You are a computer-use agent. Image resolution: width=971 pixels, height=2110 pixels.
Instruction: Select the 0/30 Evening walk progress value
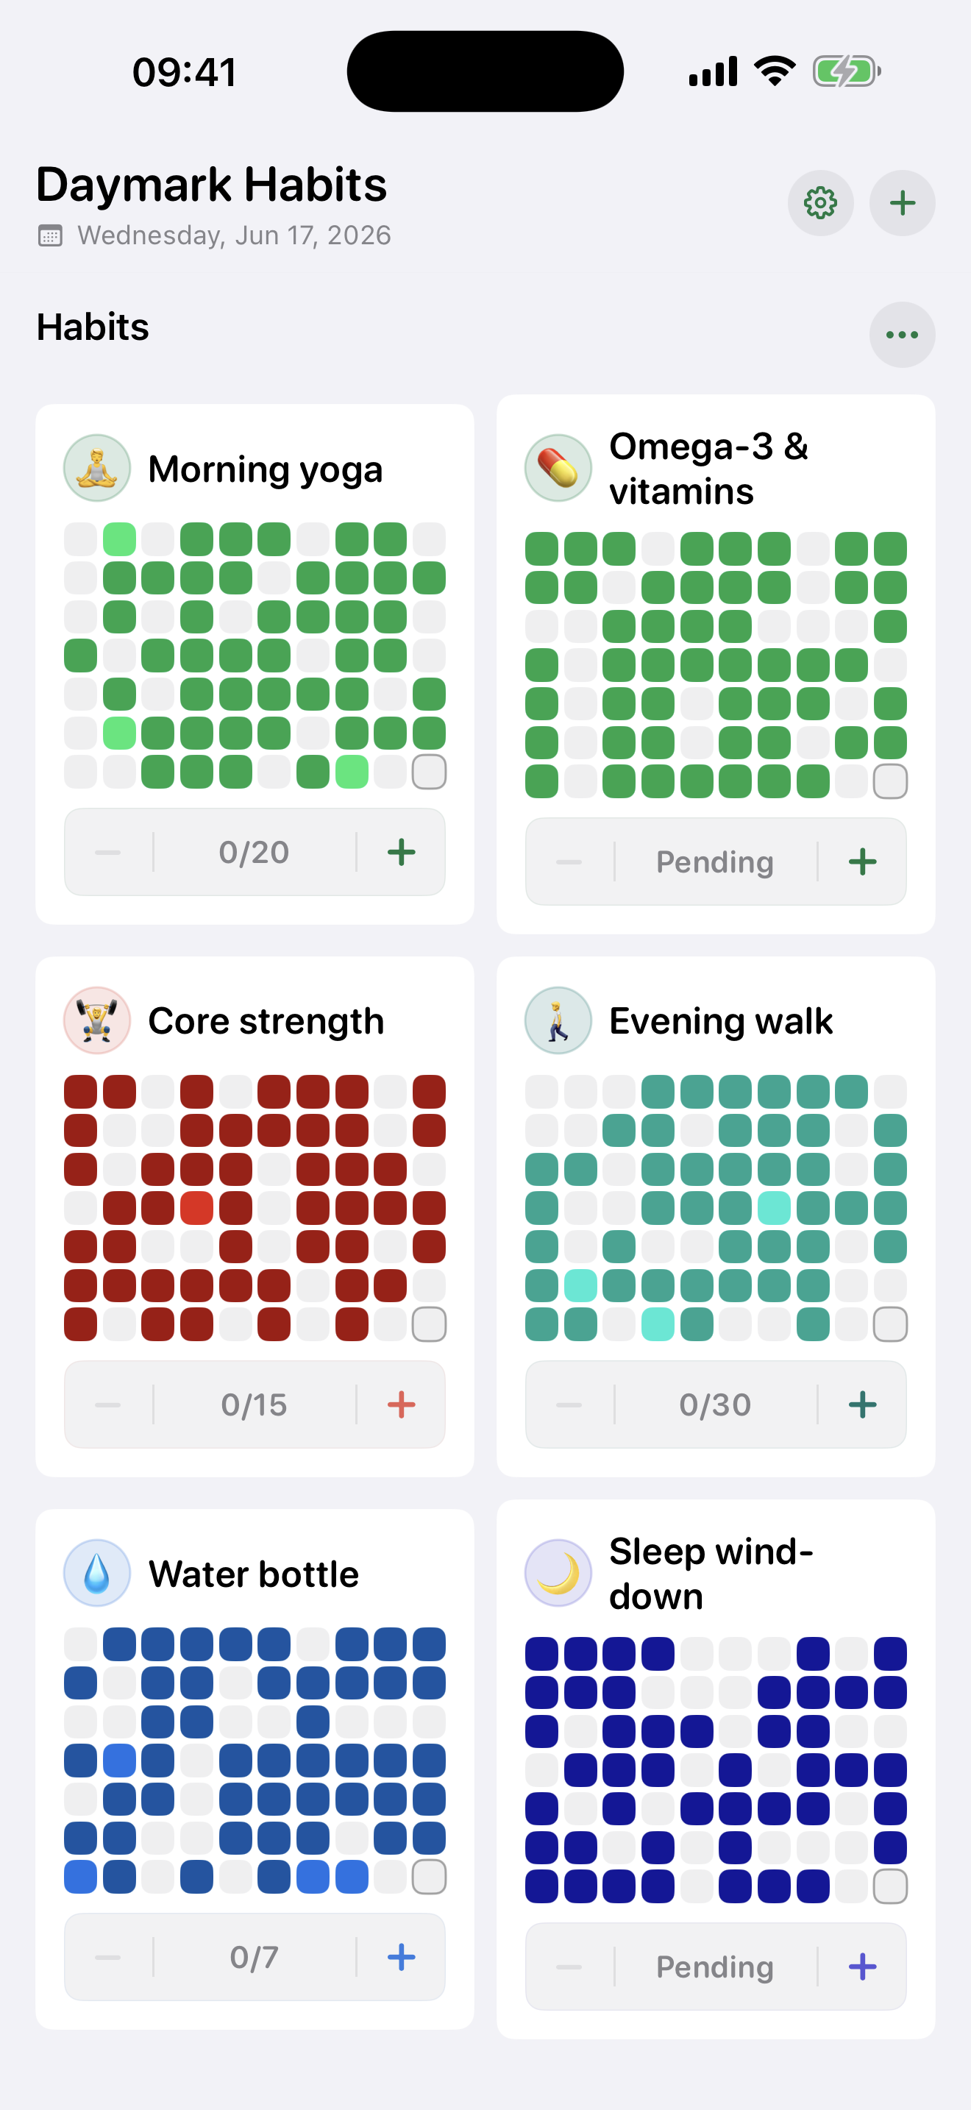(x=715, y=1404)
